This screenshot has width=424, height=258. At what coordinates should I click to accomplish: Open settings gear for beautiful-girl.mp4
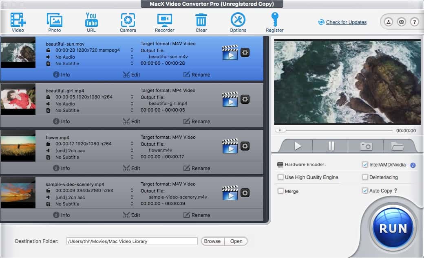[x=245, y=99]
